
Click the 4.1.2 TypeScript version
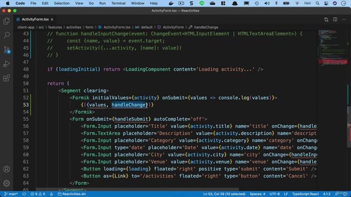pos(327,194)
